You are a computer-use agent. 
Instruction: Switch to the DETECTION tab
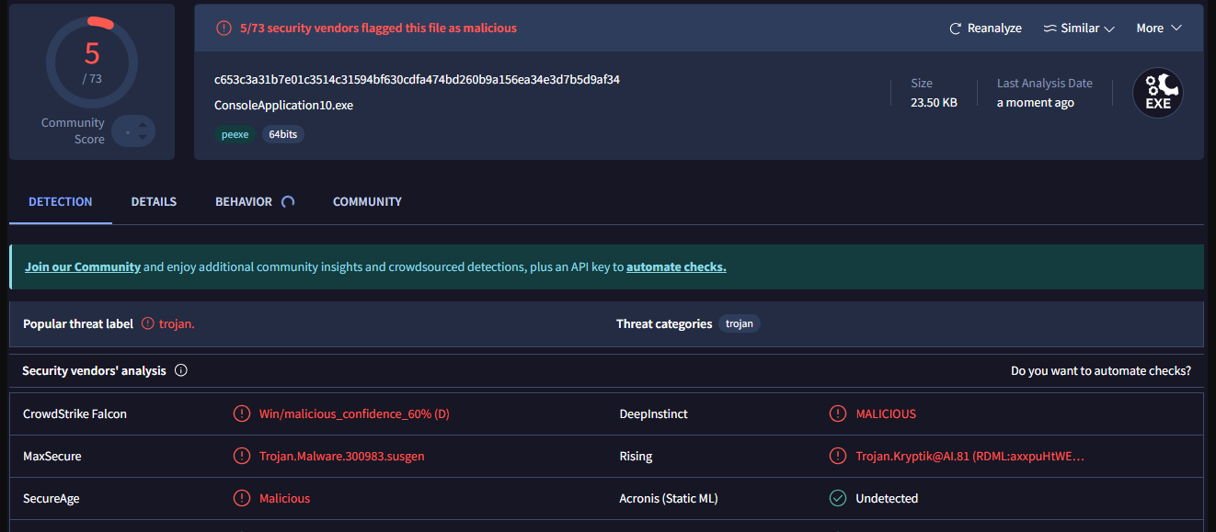click(61, 202)
